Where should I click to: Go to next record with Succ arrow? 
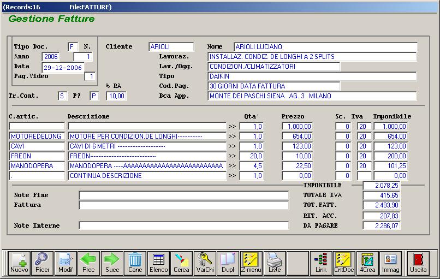tap(112, 263)
